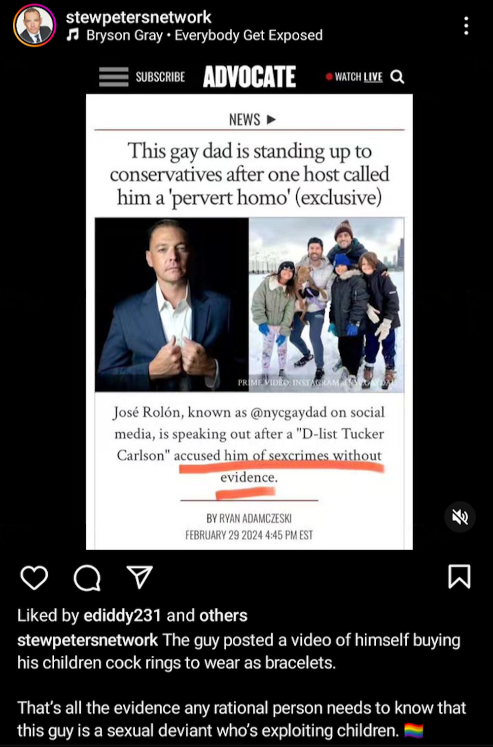Open Bryson Gray Everybody Get Exposed audio
This screenshot has height=747, width=493.
[x=204, y=36]
